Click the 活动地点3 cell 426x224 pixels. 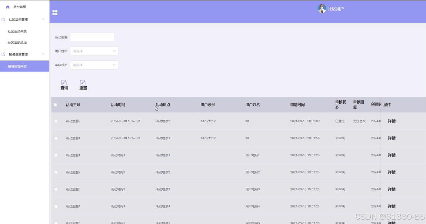pyautogui.click(x=163, y=189)
